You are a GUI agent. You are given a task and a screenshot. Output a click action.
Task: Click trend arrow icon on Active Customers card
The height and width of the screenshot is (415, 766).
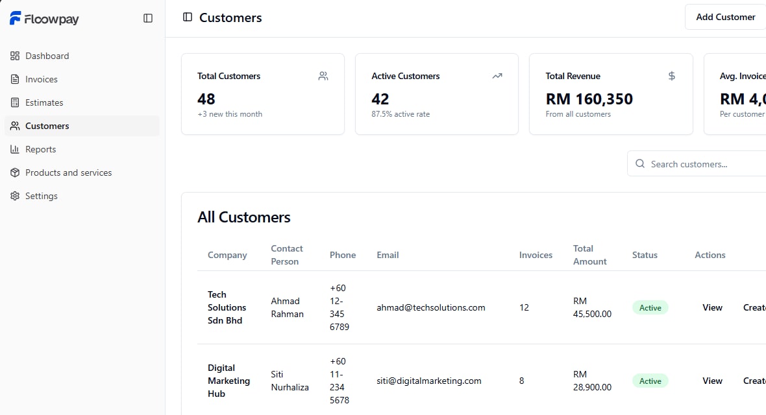pos(497,76)
